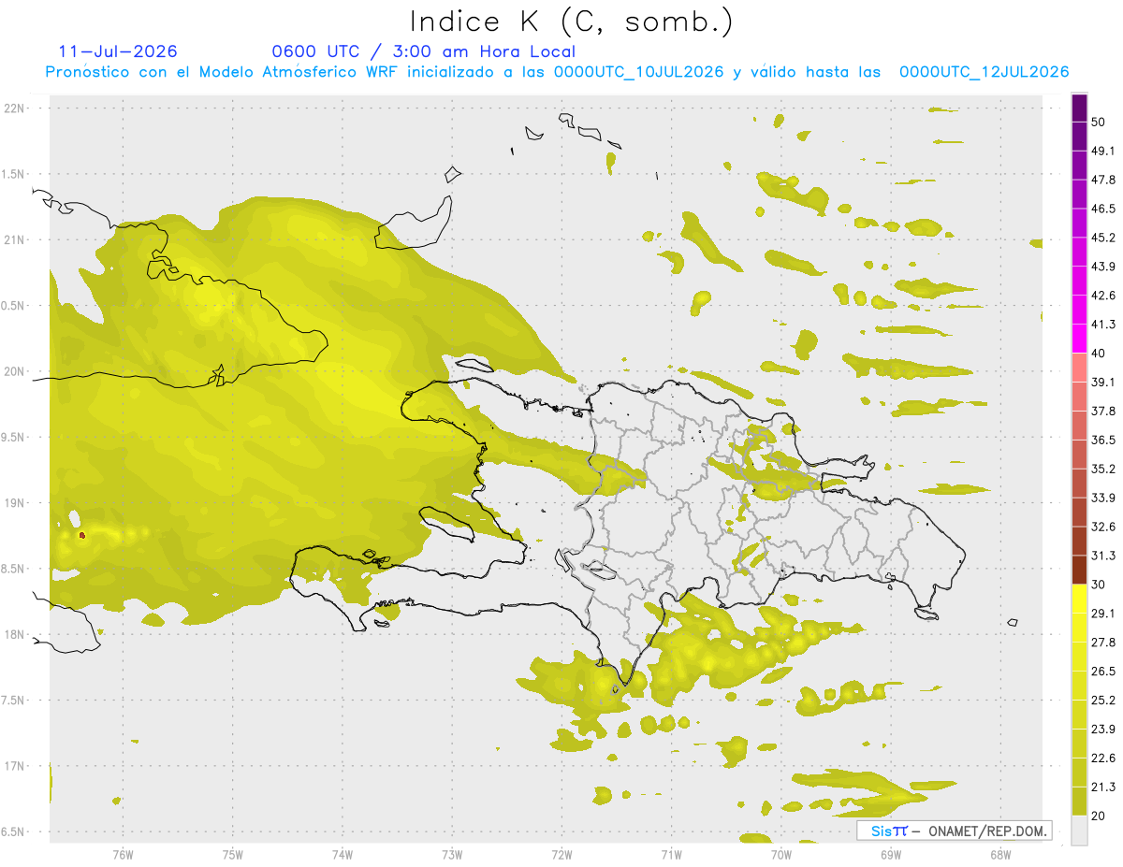Click the legend value "35.2"

1102,469
